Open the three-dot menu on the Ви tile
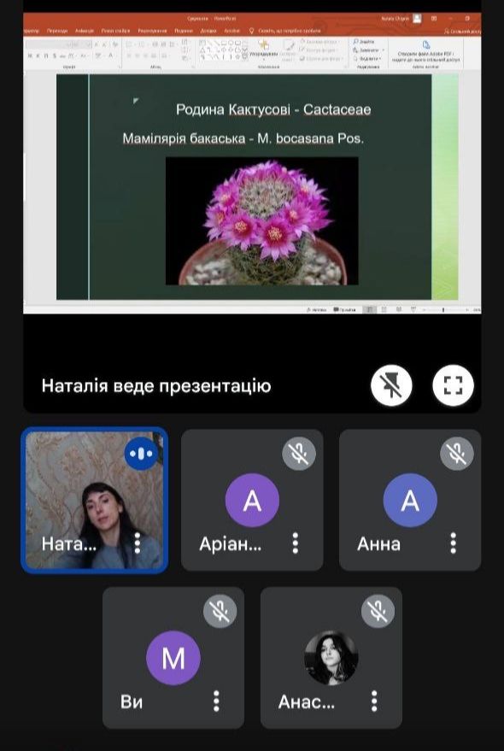Image resolution: width=504 pixels, height=751 pixels. pyautogui.click(x=216, y=701)
